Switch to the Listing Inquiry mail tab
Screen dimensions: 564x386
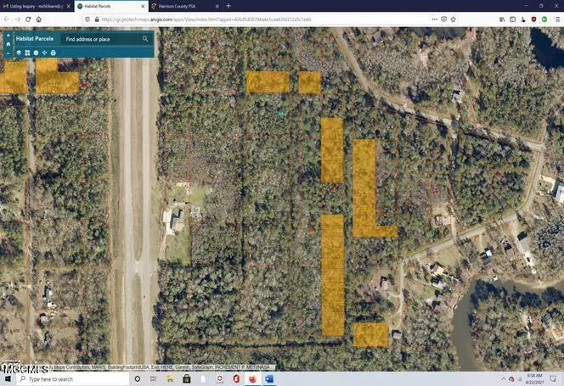point(34,6)
